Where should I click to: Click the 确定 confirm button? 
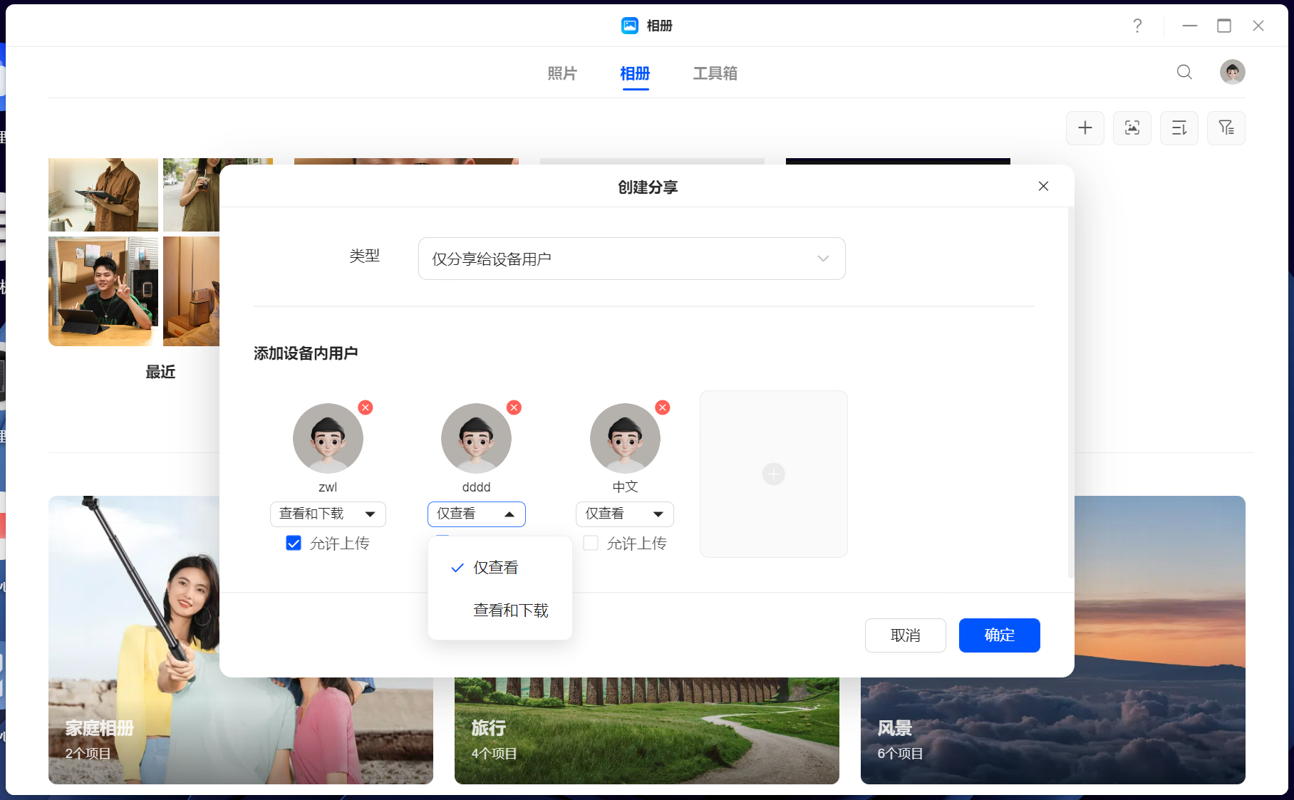coord(999,635)
